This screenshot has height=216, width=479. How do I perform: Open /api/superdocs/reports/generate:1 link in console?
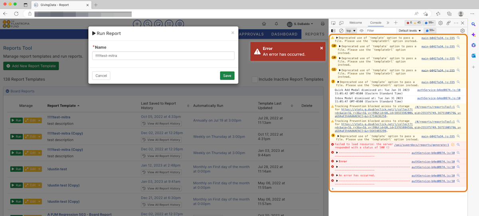point(422,145)
